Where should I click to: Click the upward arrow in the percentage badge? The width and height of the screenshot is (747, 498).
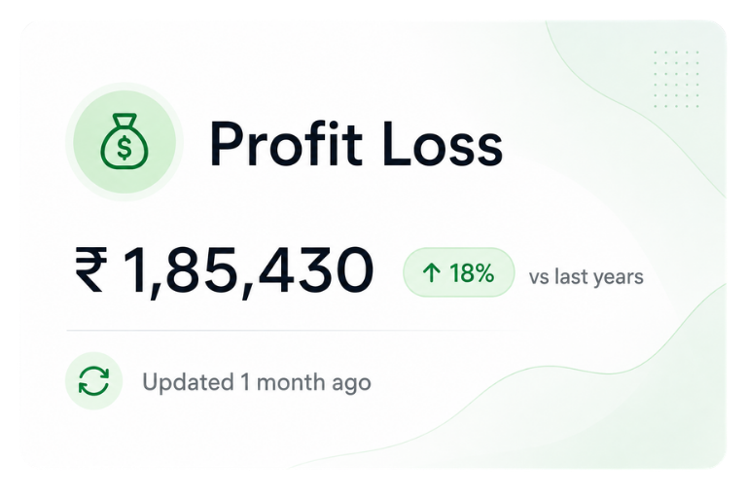tap(431, 273)
